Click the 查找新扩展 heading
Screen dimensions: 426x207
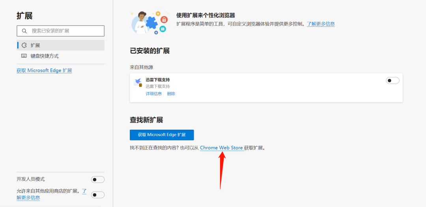pos(146,120)
